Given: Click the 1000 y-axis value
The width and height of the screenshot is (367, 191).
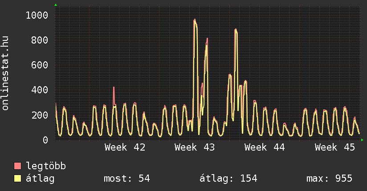Looking at the screenshot, I should click(37, 15).
